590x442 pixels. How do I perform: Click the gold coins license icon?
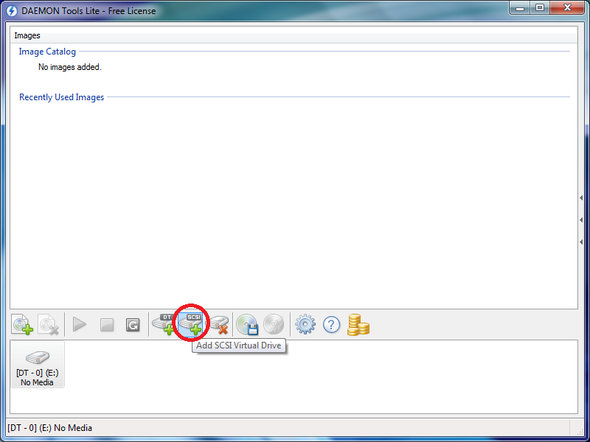[x=358, y=325]
